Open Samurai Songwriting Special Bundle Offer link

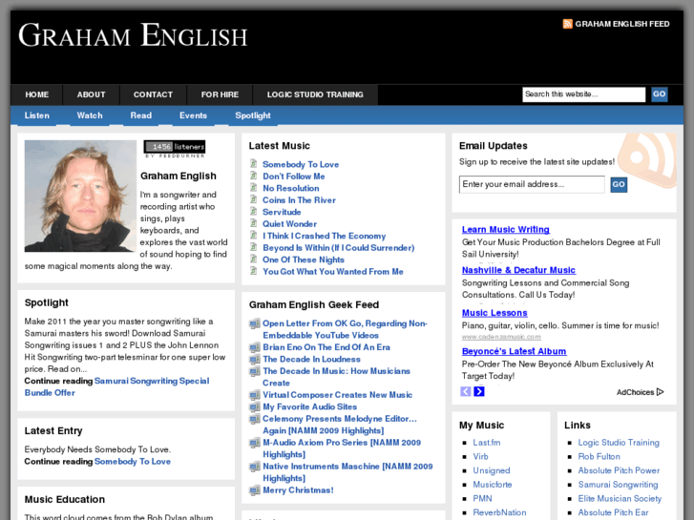click(116, 386)
